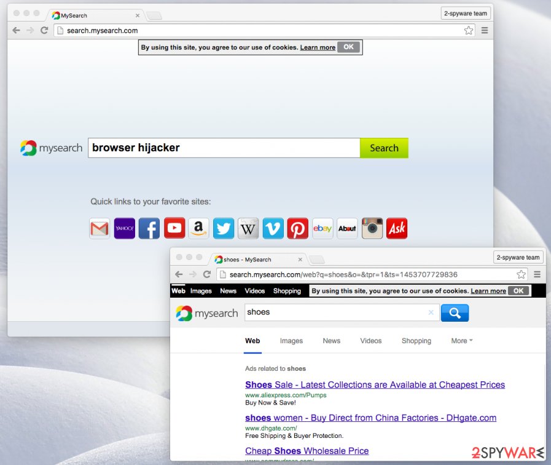Go forward in the MySearch home window

(x=30, y=31)
